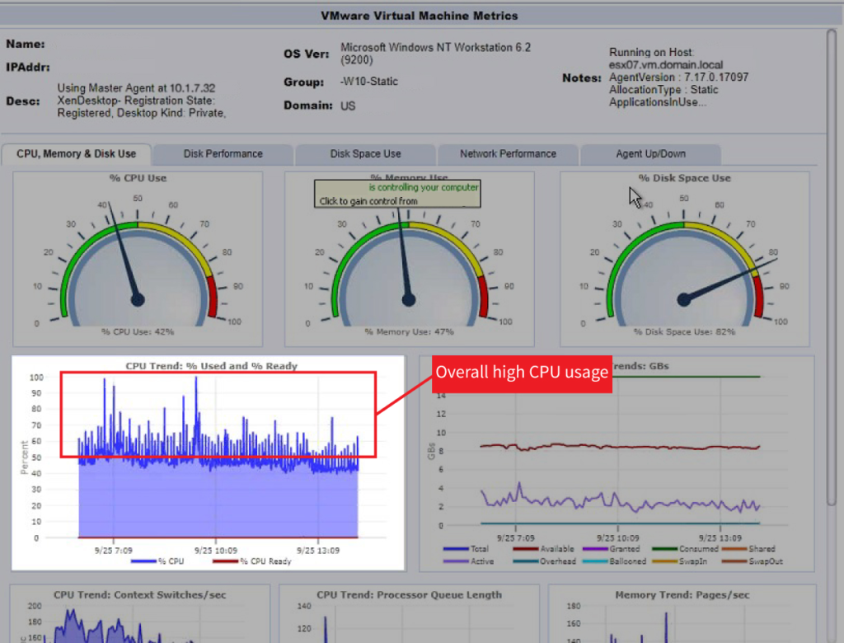
Task: Toggle the Overhead legend entry
Action: pos(544,561)
